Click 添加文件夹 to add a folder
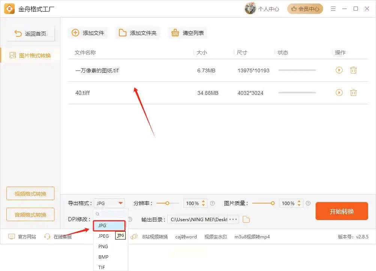 click(x=138, y=33)
